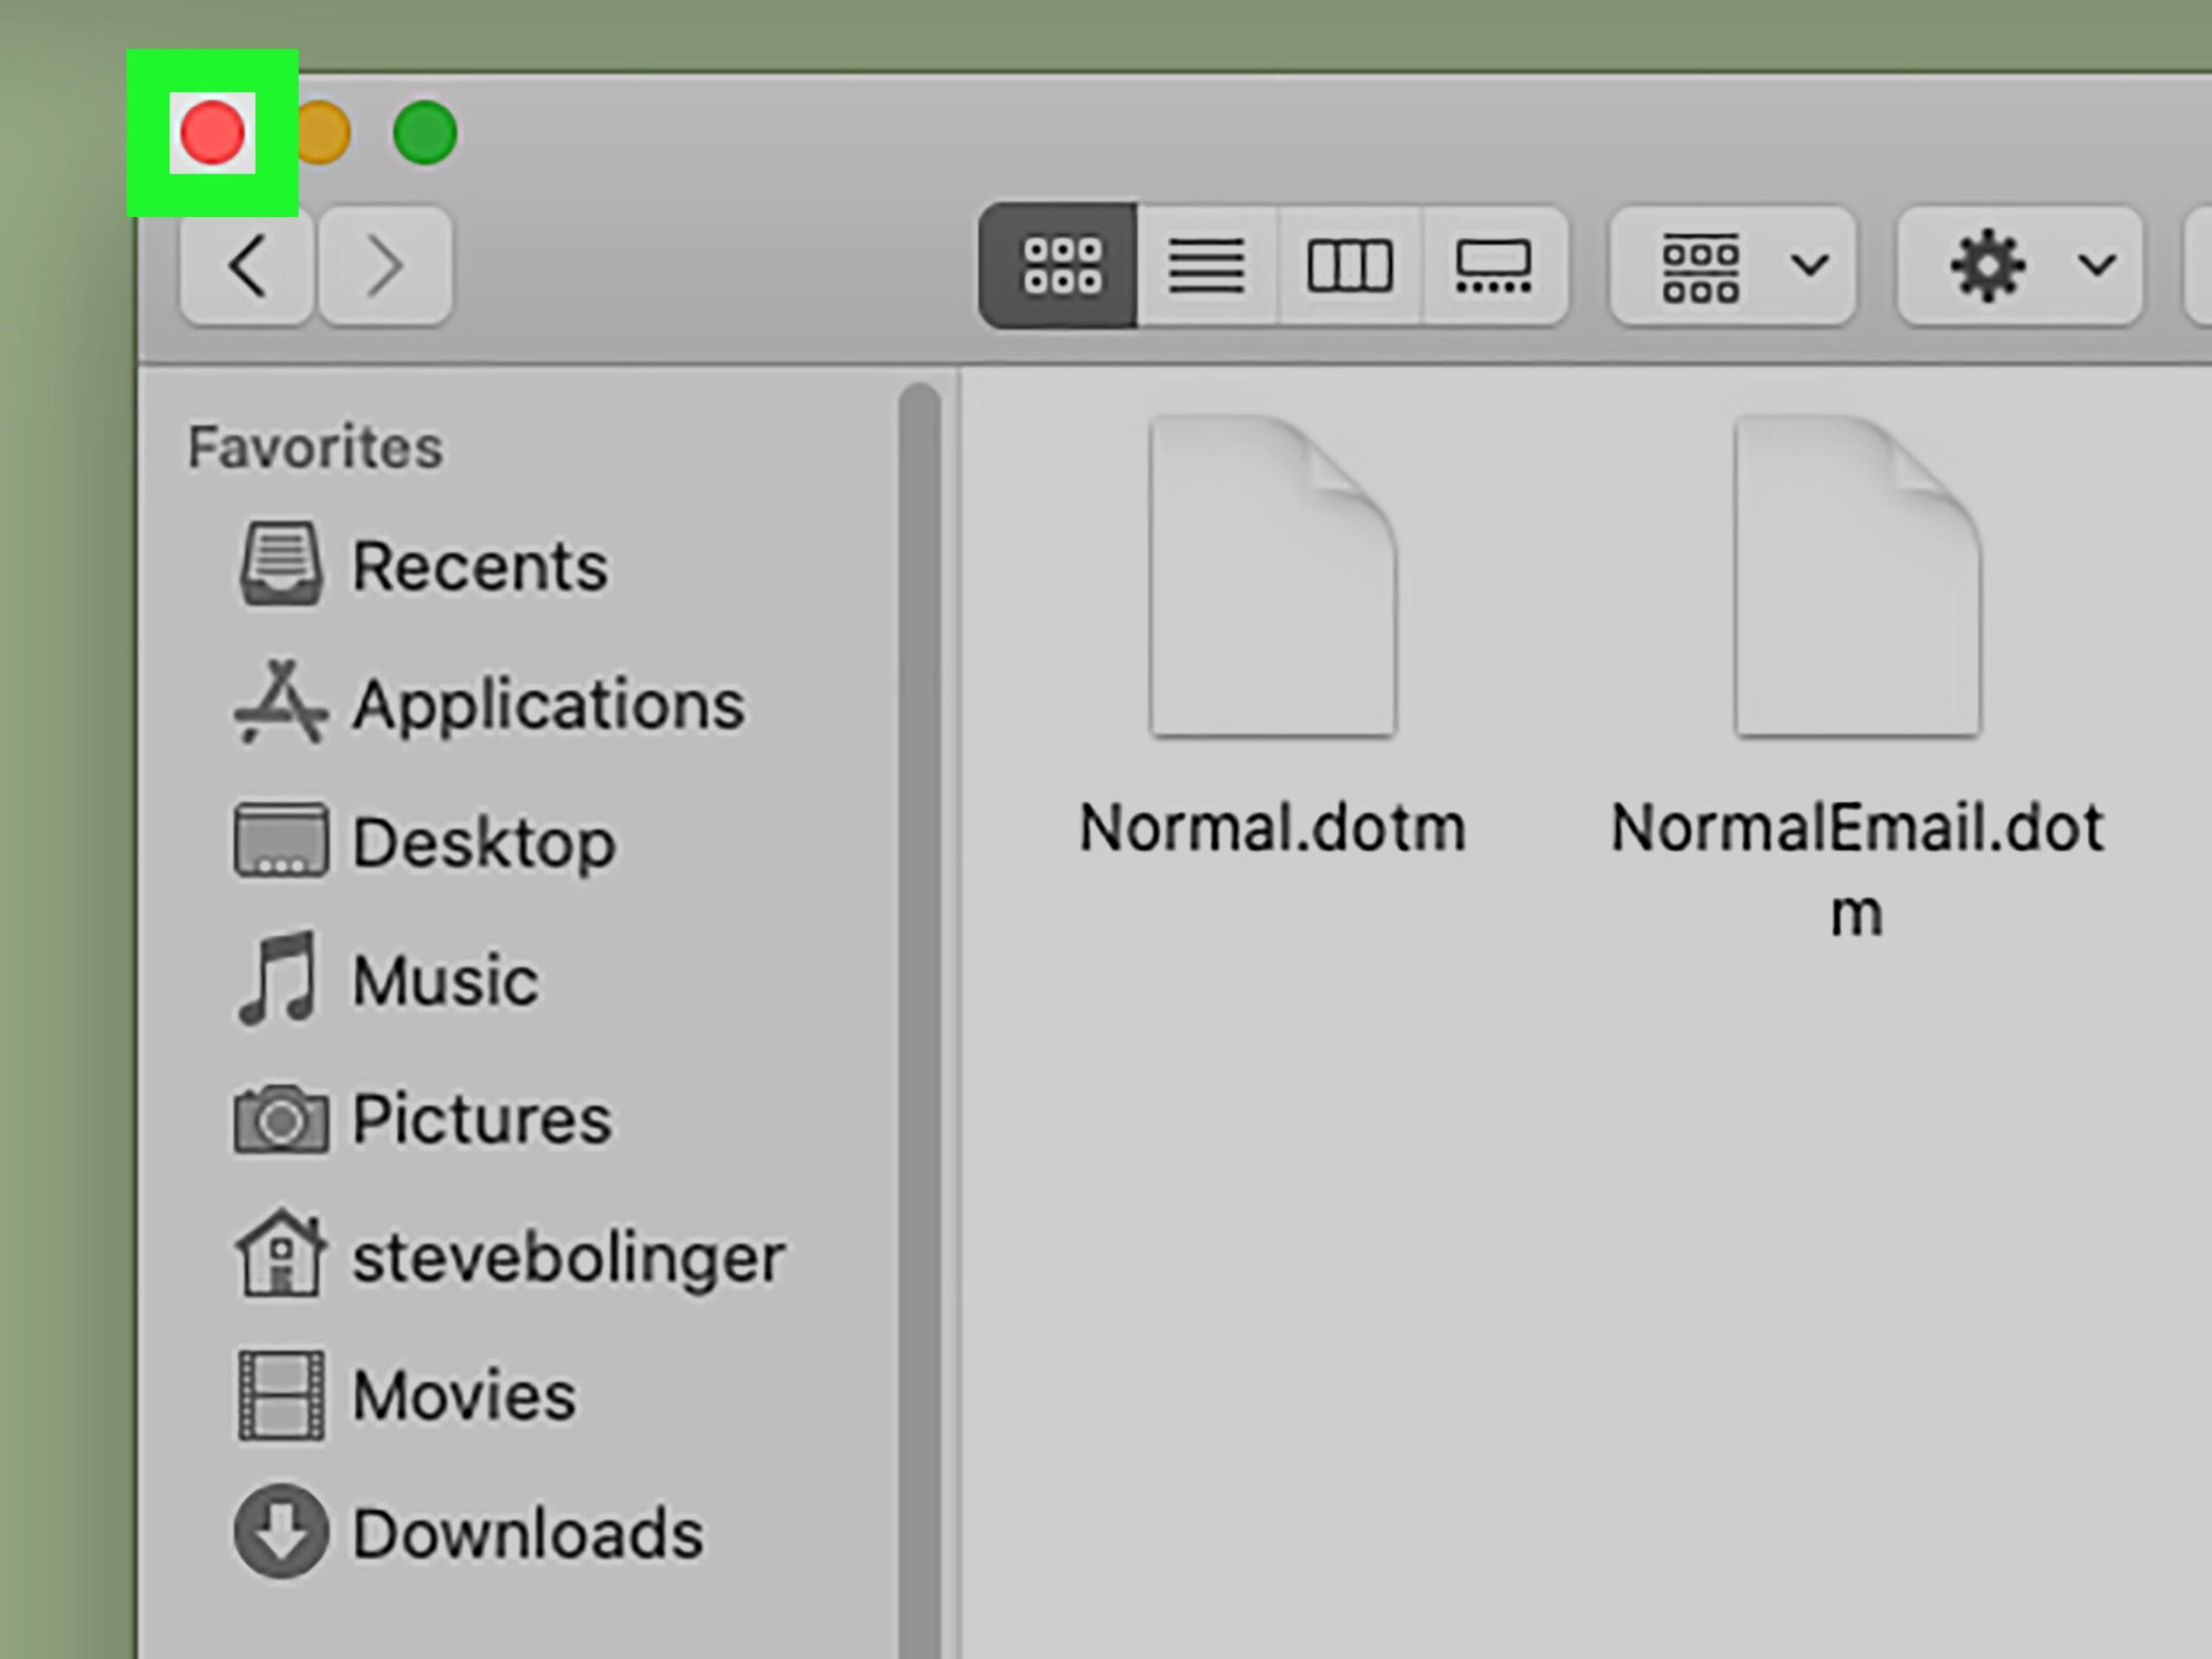Switch to column view
The height and width of the screenshot is (1659, 2212).
click(x=1349, y=266)
